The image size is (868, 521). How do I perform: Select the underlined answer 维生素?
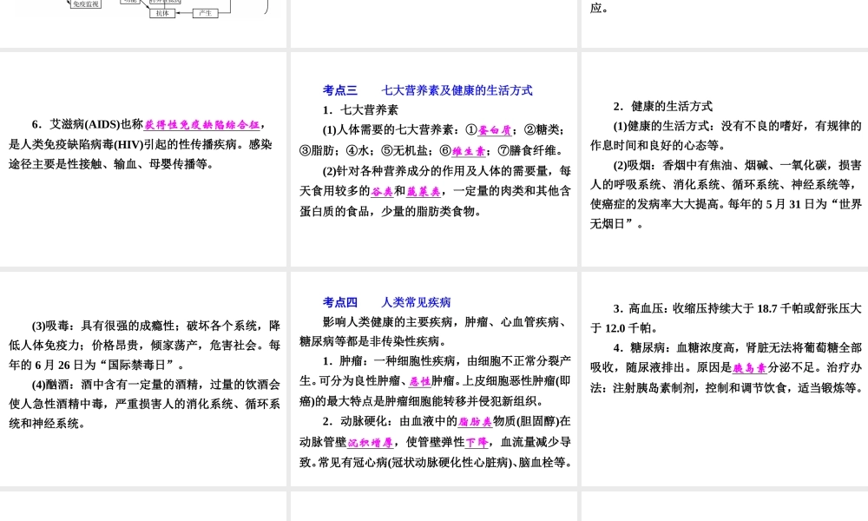[469, 151]
